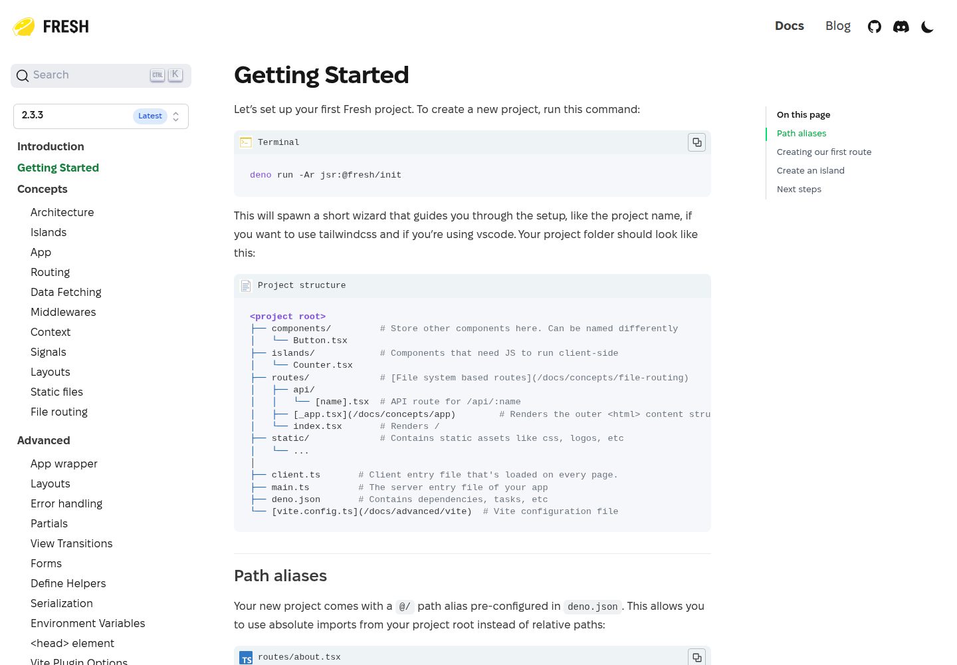Click the search magnifier icon
The image size is (957, 665).
23,75
